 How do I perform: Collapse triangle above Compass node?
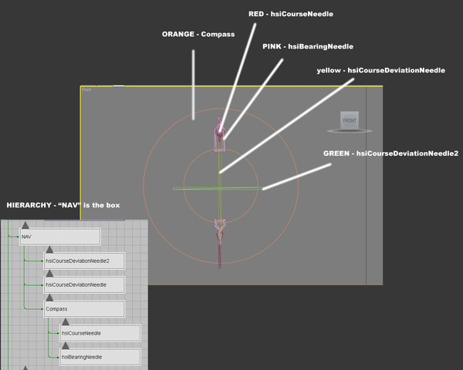(49, 298)
